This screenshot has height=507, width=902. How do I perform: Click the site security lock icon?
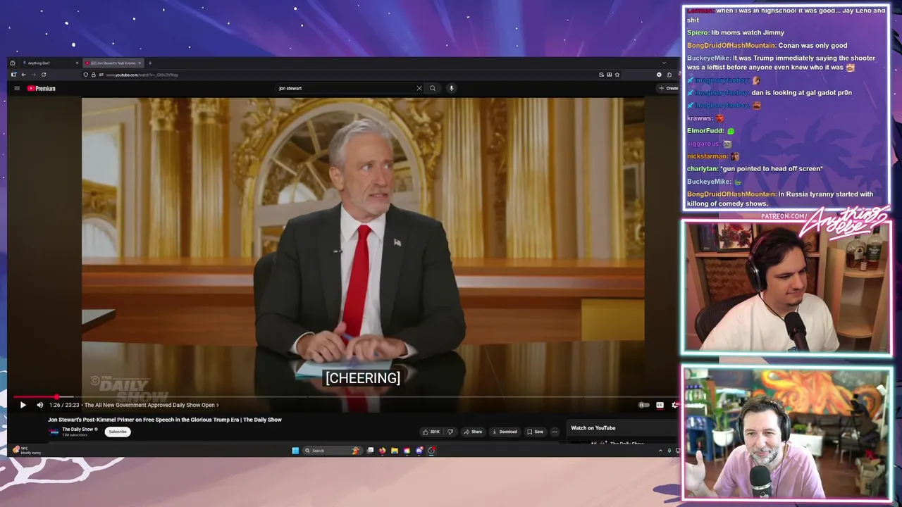[93, 75]
